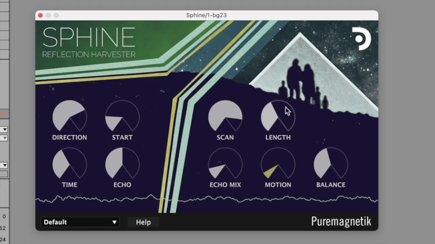Click the SPHINE title text
The image size is (435, 244).
coord(89,37)
